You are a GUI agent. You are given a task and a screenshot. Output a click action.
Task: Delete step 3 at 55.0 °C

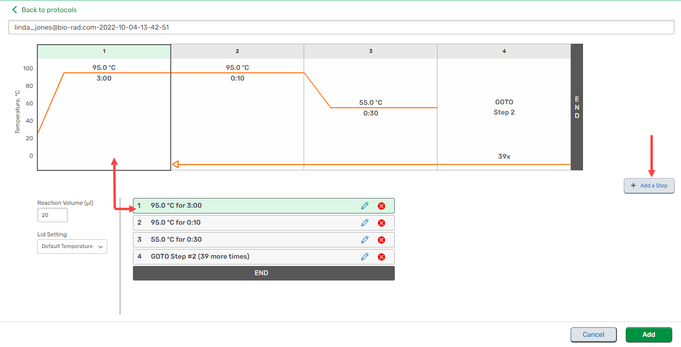pos(381,240)
